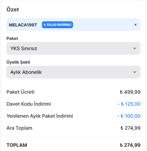Click Yenilenen Aylık Paket İndirimi label
147x151 pixels.
click(40, 116)
